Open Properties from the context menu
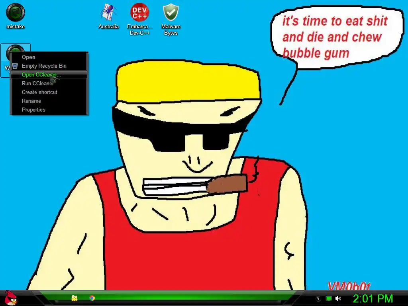408x306 pixels. [x=49, y=110]
